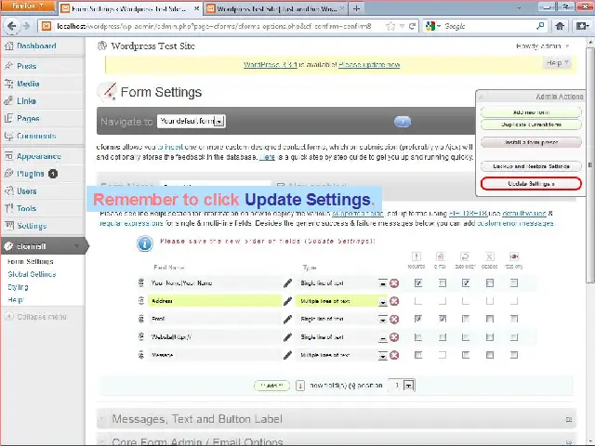Toggle the auto clear checkbox for Your Name
Image resolution: width=595 pixels, height=446 pixels.
pos(466,282)
